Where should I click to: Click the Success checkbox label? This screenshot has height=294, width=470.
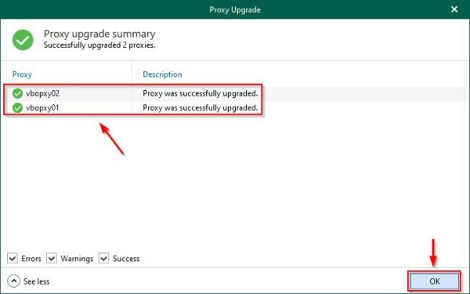126,259
